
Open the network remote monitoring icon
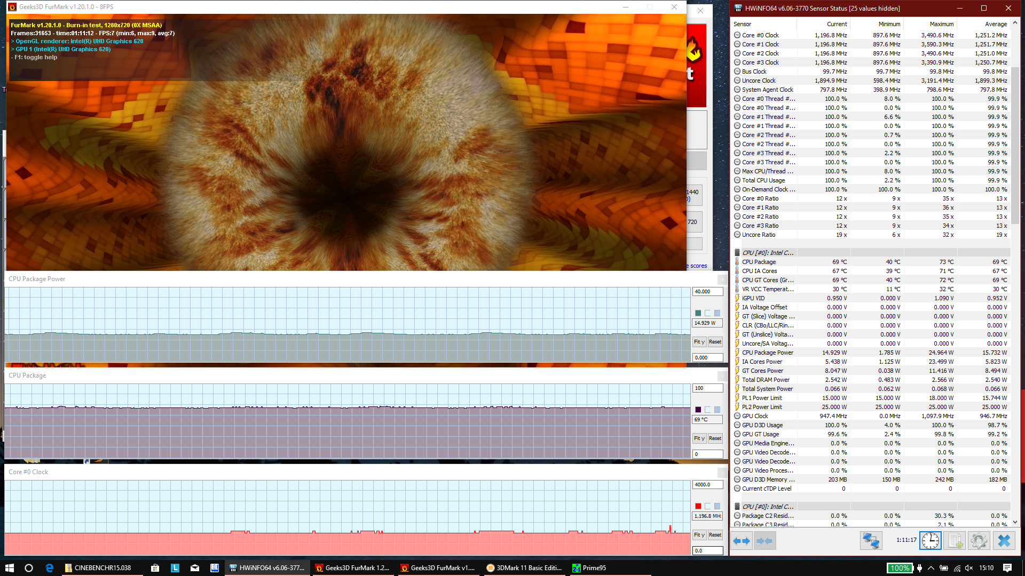coord(871,541)
